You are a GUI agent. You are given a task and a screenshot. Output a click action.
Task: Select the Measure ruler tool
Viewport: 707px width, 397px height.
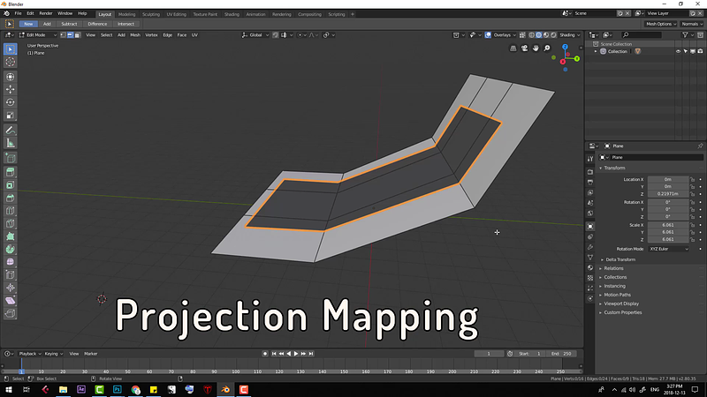pyautogui.click(x=11, y=144)
